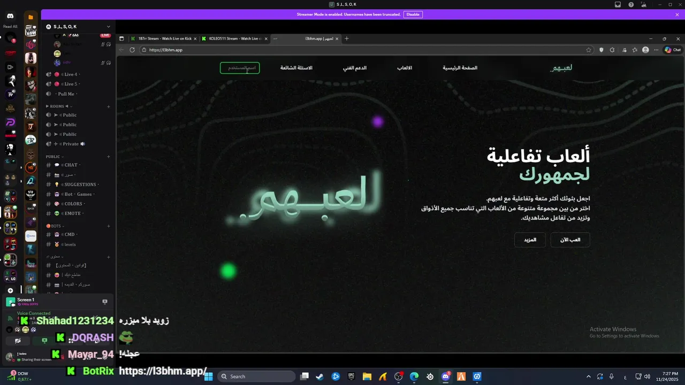685x385 pixels.
Task: Click the browser back arrow
Action: pos(121,50)
